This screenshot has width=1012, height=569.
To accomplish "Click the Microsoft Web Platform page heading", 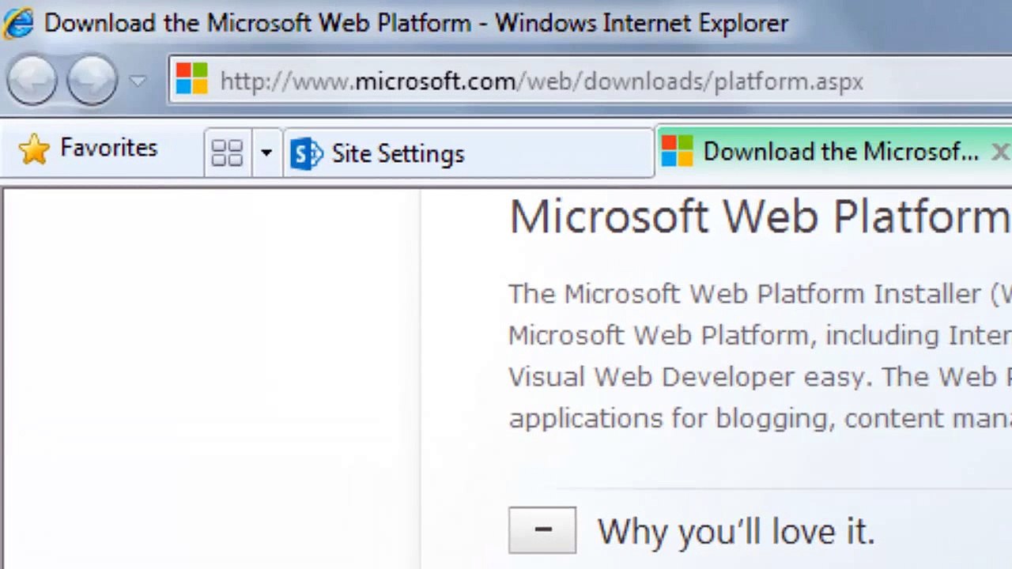I will (760, 216).
